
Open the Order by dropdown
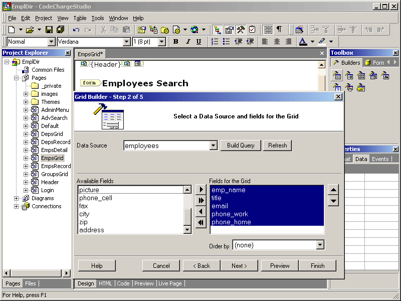(320, 245)
